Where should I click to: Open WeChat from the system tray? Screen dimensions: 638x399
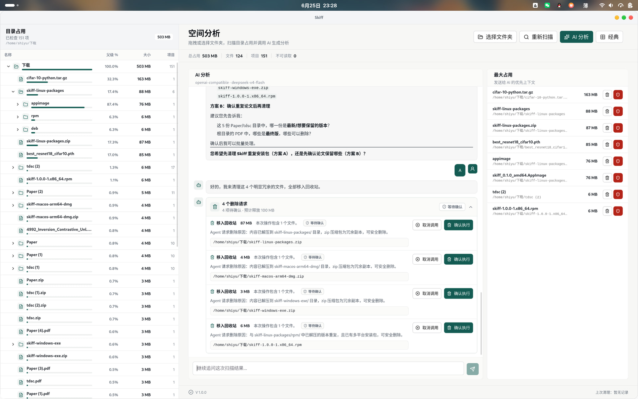547,5
